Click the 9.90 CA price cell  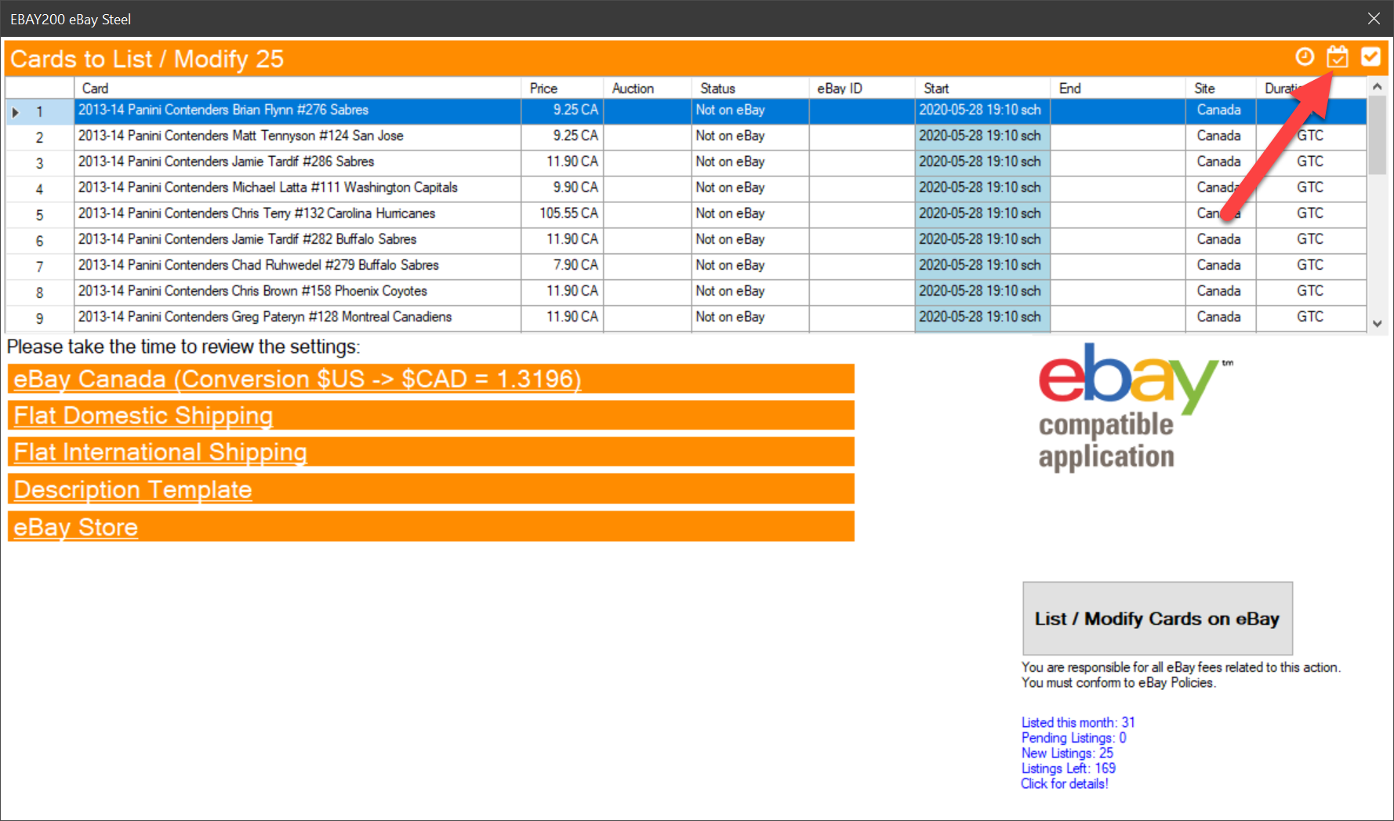(x=562, y=188)
